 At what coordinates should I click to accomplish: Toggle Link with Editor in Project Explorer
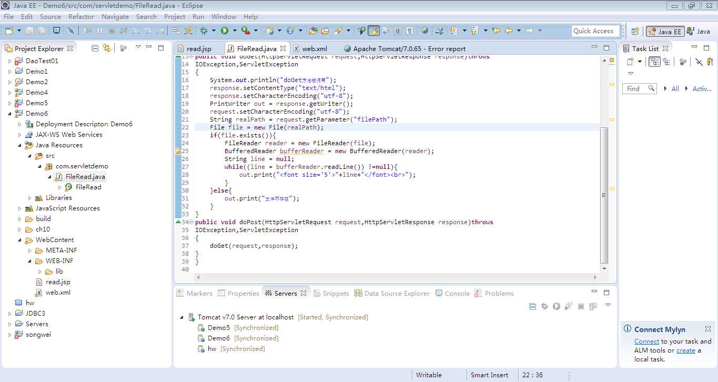coord(107,48)
